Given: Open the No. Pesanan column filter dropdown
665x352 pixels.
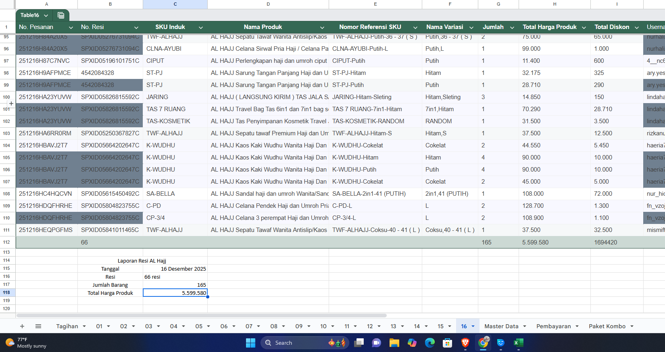Looking at the screenshot, I should (71, 27).
